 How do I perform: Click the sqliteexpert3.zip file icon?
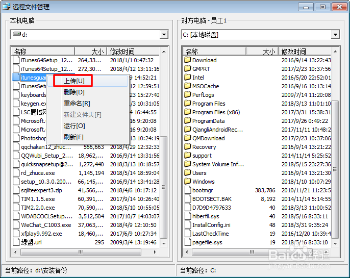coord(16,190)
